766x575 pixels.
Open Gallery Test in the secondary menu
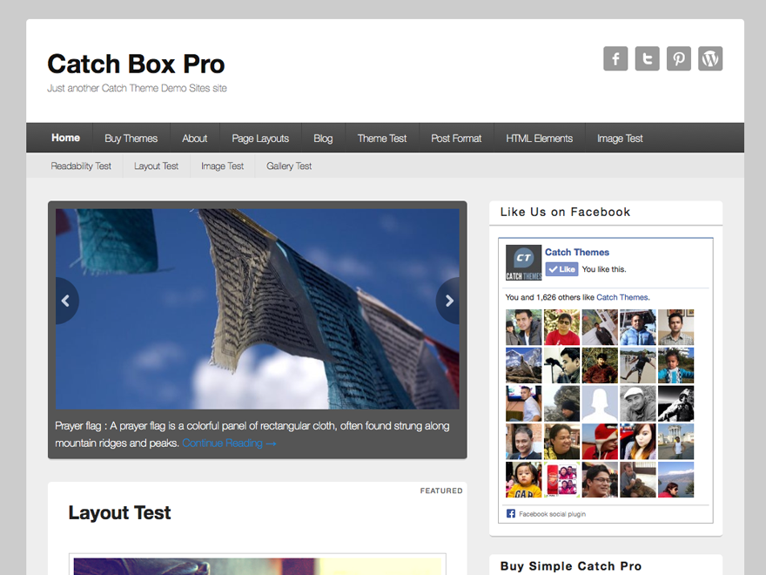pyautogui.click(x=289, y=166)
